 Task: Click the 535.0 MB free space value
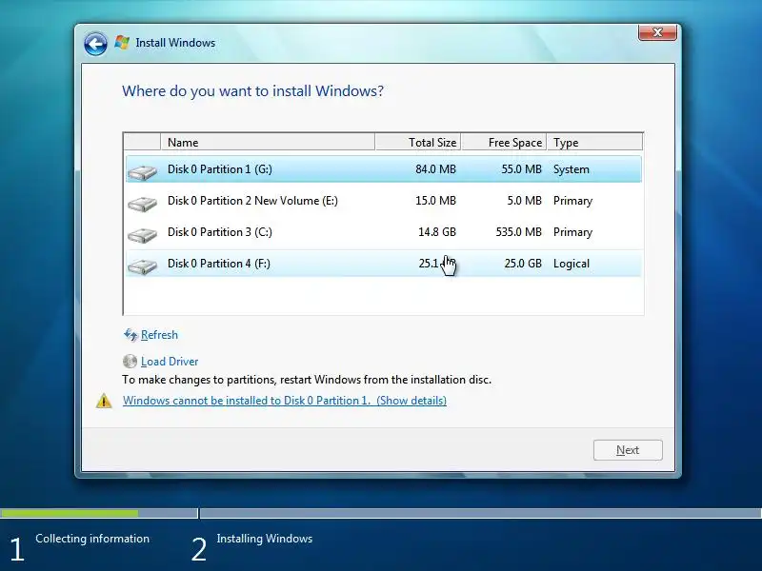(518, 232)
